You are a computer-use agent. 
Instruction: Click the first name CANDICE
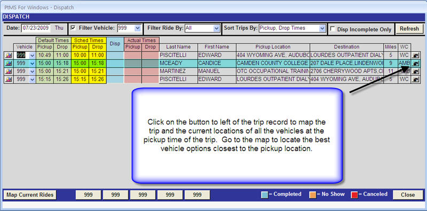click(x=217, y=64)
